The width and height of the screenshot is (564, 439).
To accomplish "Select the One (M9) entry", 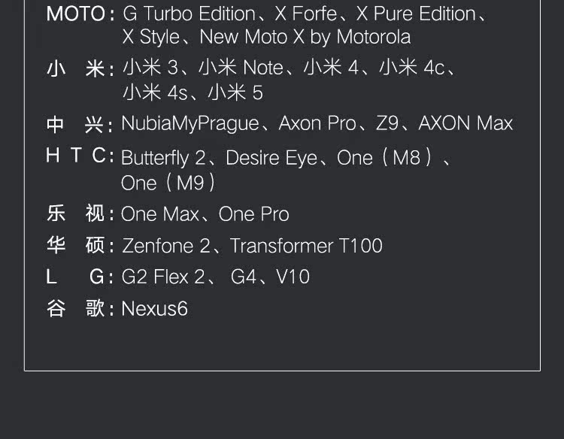I will [x=168, y=183].
